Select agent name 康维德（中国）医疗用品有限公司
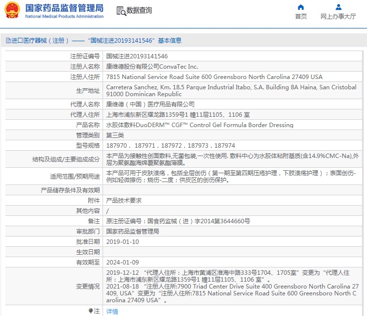 pyautogui.click(x=150, y=105)
